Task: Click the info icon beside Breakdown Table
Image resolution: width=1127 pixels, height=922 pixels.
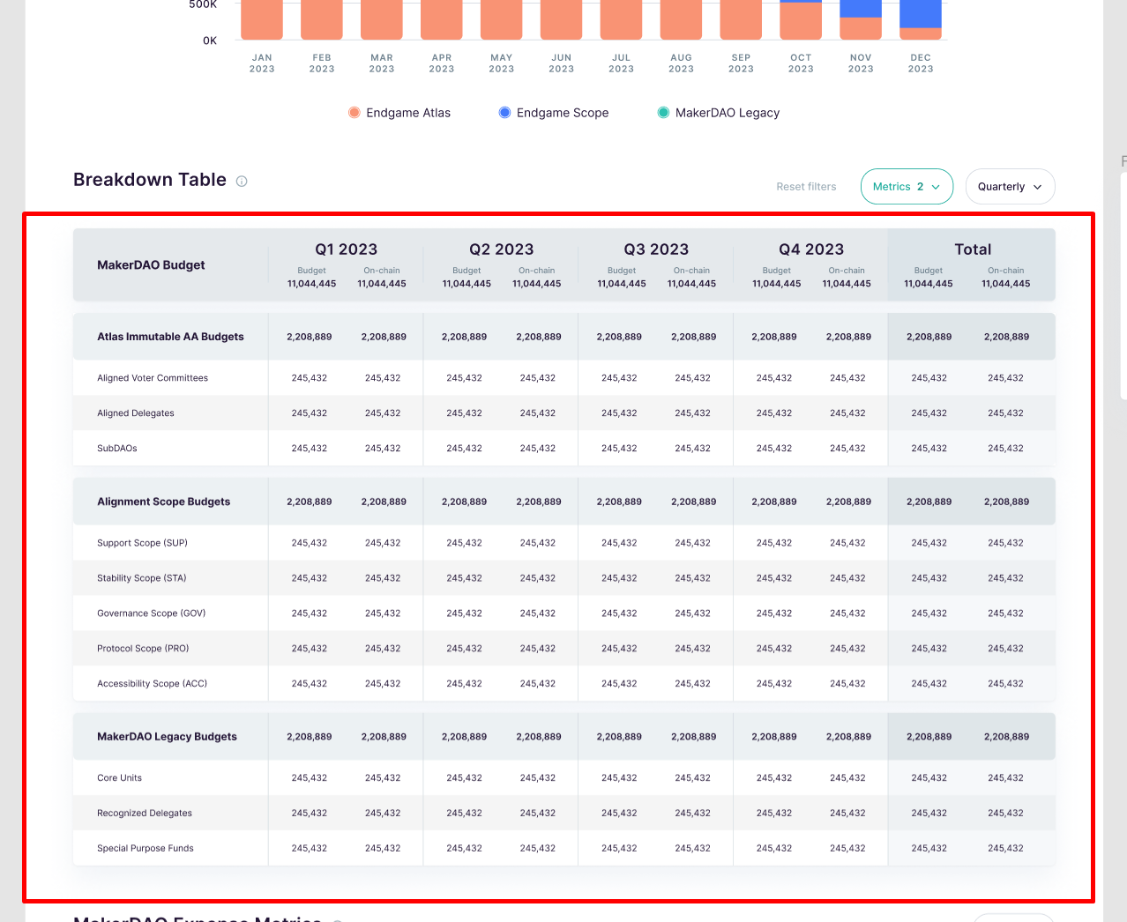Action: (242, 182)
